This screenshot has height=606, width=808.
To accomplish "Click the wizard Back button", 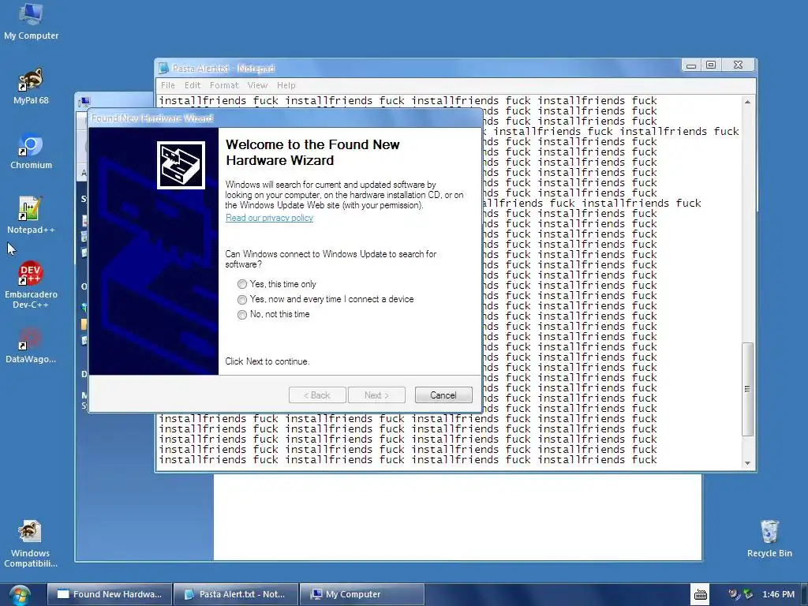I will click(x=317, y=395).
